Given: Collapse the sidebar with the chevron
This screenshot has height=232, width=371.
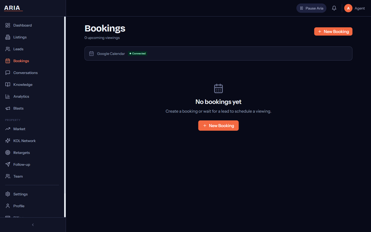Looking at the screenshot, I should 33,225.
